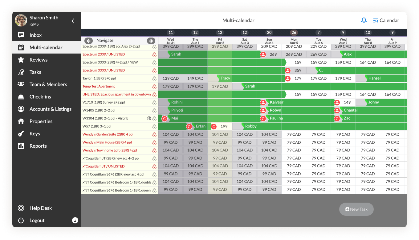Navigate to next dates with right arrow

151,41
